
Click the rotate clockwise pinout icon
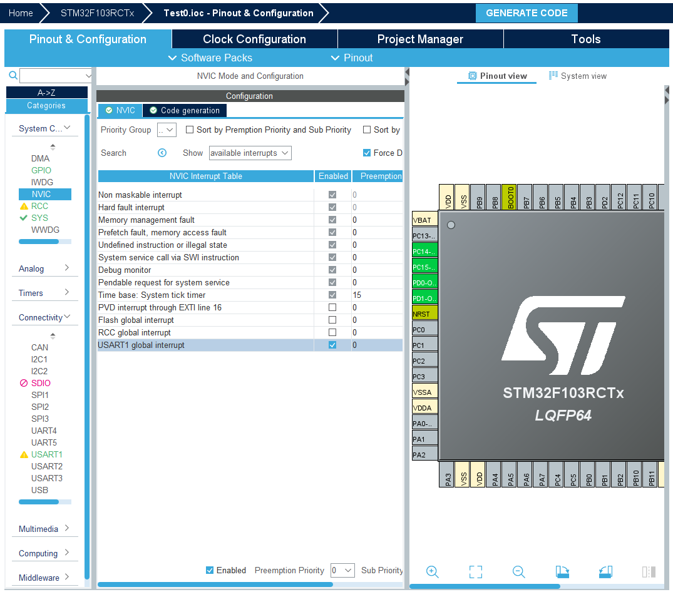[562, 571]
